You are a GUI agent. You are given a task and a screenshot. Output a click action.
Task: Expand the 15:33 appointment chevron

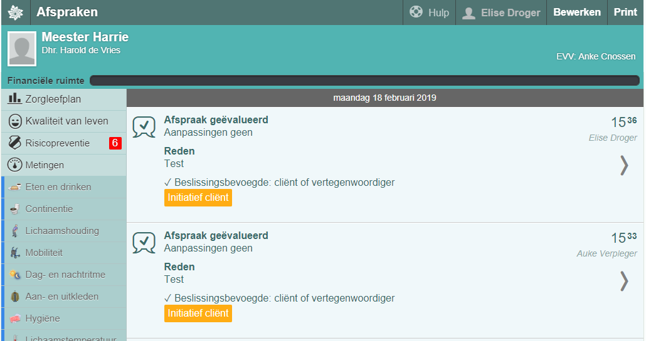point(623,281)
